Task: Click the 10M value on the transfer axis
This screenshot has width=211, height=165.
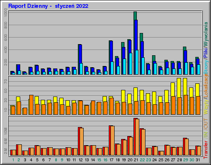Action: (6, 131)
